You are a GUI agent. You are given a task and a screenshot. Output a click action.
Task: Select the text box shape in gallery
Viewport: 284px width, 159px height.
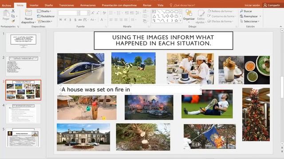pyautogui.click(x=154, y=12)
